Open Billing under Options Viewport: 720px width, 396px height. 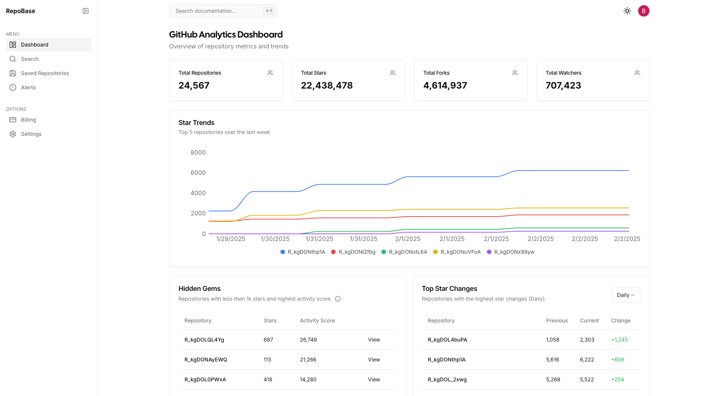(x=29, y=120)
